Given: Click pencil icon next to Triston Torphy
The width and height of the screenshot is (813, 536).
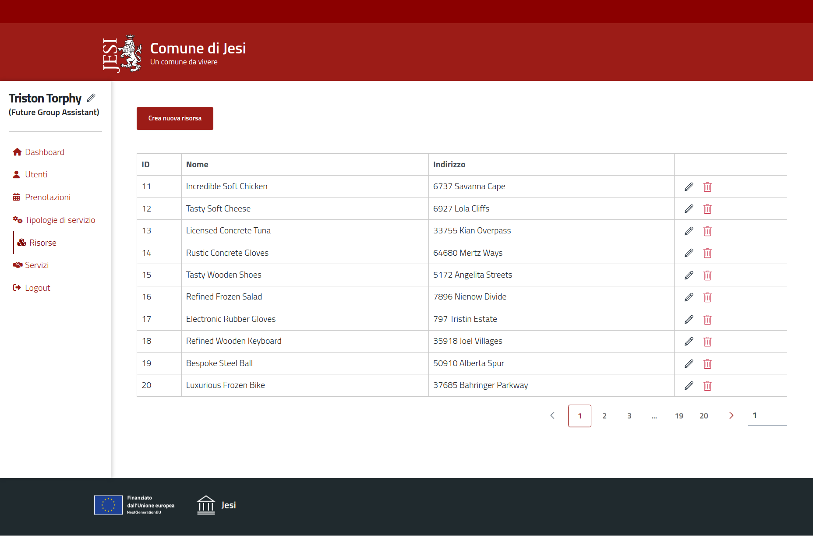Looking at the screenshot, I should click(91, 98).
